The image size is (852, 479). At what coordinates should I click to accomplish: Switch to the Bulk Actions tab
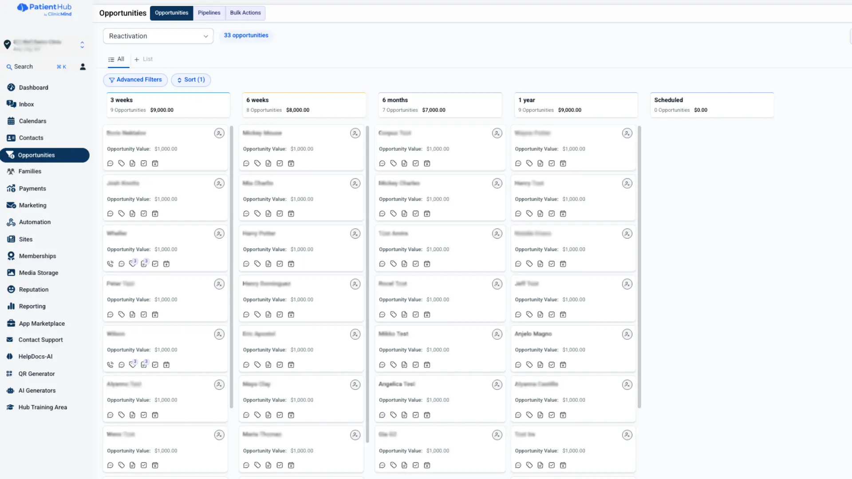pos(245,13)
